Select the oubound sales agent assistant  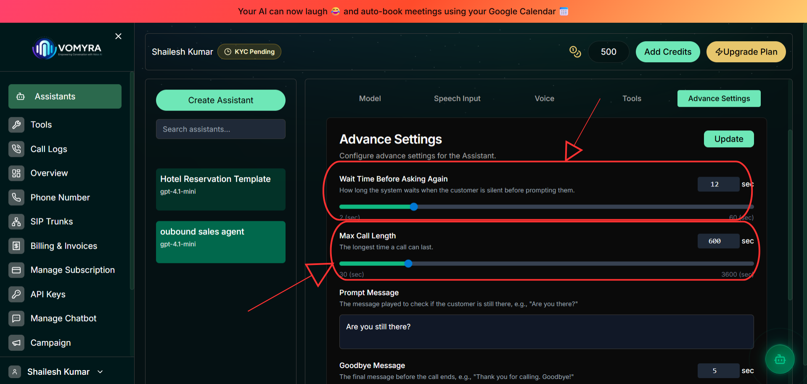coord(221,242)
